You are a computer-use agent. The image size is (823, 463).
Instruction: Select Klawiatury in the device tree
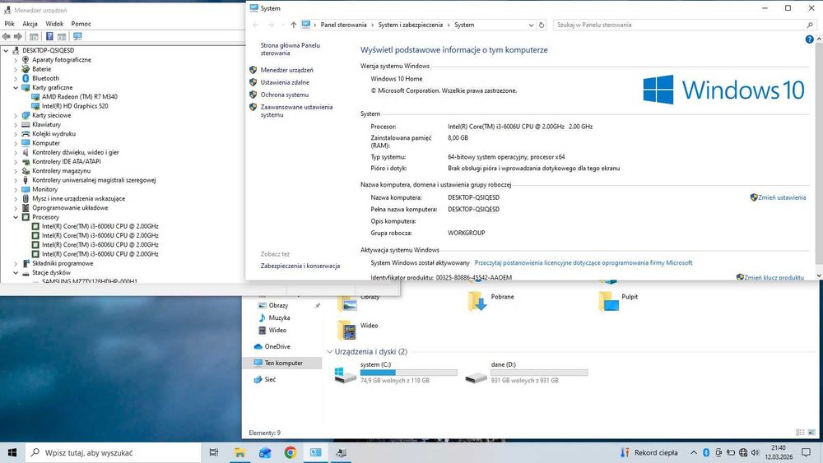tap(46, 124)
